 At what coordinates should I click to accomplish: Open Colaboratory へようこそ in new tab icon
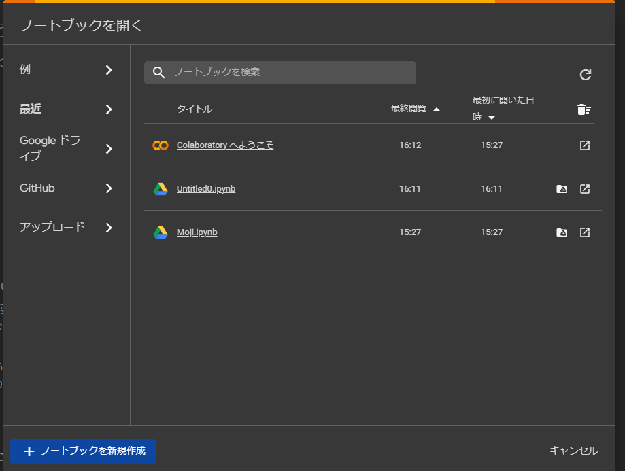(585, 145)
